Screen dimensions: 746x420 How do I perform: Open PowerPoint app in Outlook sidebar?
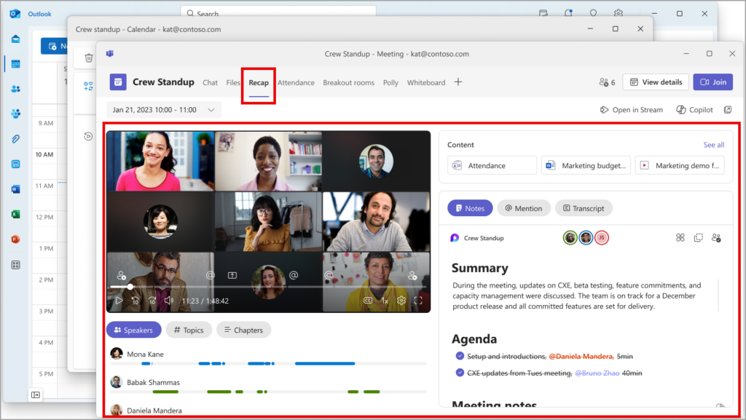[16, 239]
